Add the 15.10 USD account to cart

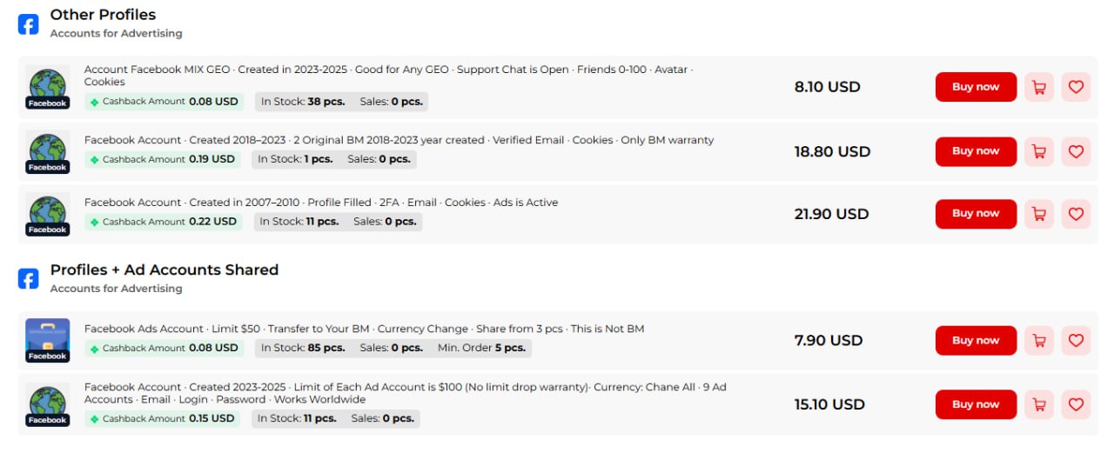click(1038, 404)
